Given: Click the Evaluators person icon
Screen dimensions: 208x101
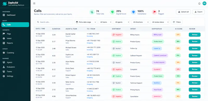Looking at the screenshot, I should 4,67.
